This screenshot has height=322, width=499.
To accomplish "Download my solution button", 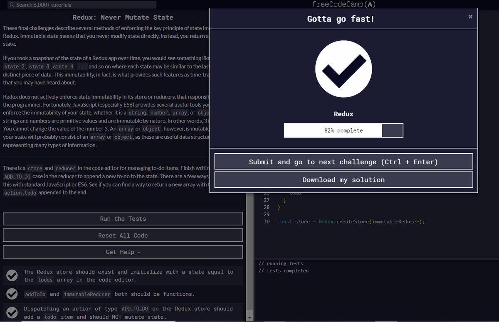I will click(x=343, y=179).
